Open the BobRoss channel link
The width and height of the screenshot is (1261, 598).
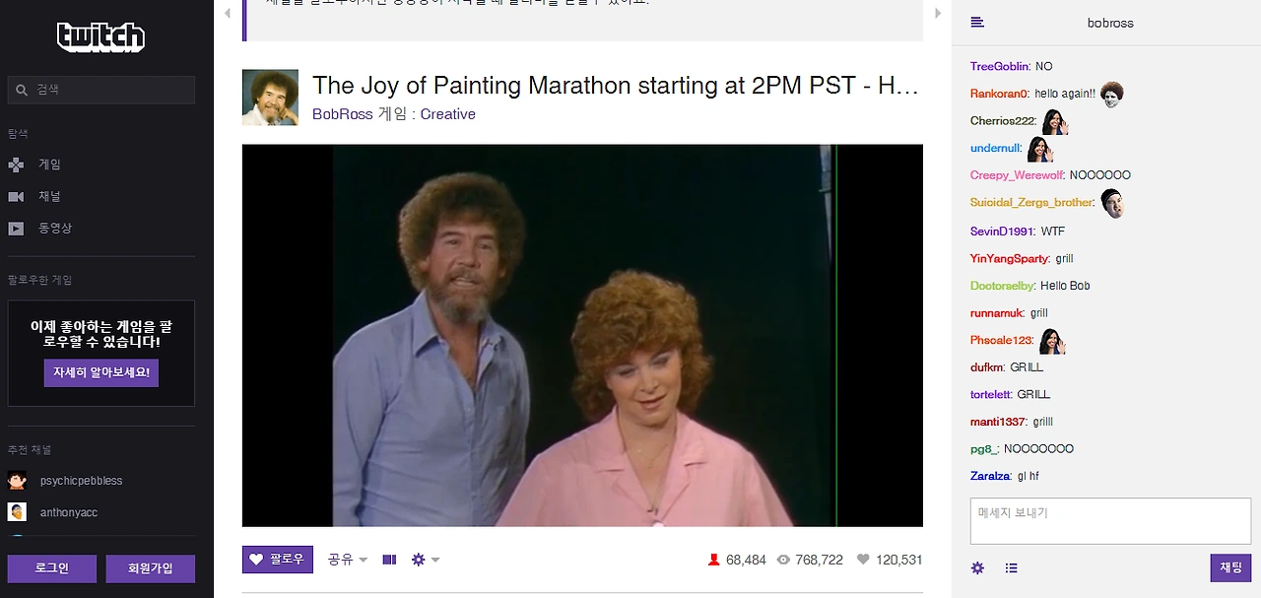click(343, 114)
